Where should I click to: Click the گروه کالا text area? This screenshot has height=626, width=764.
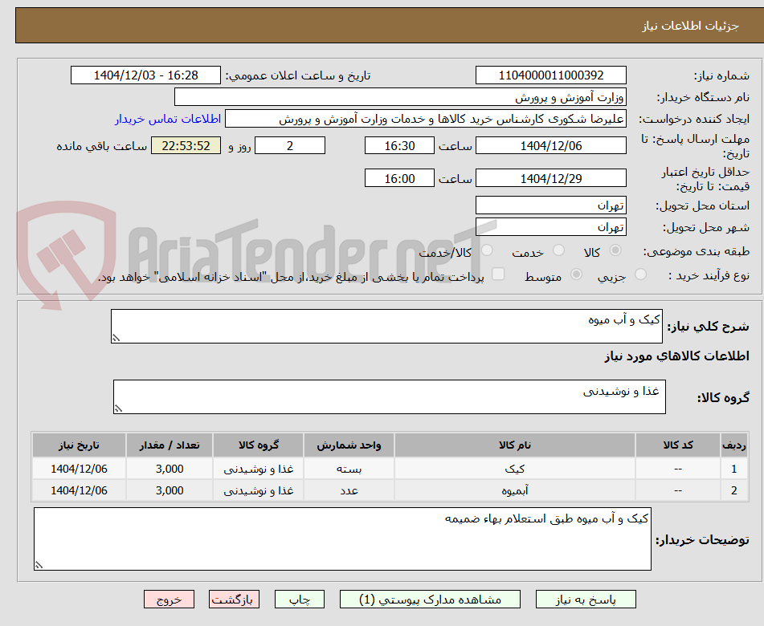(390, 396)
